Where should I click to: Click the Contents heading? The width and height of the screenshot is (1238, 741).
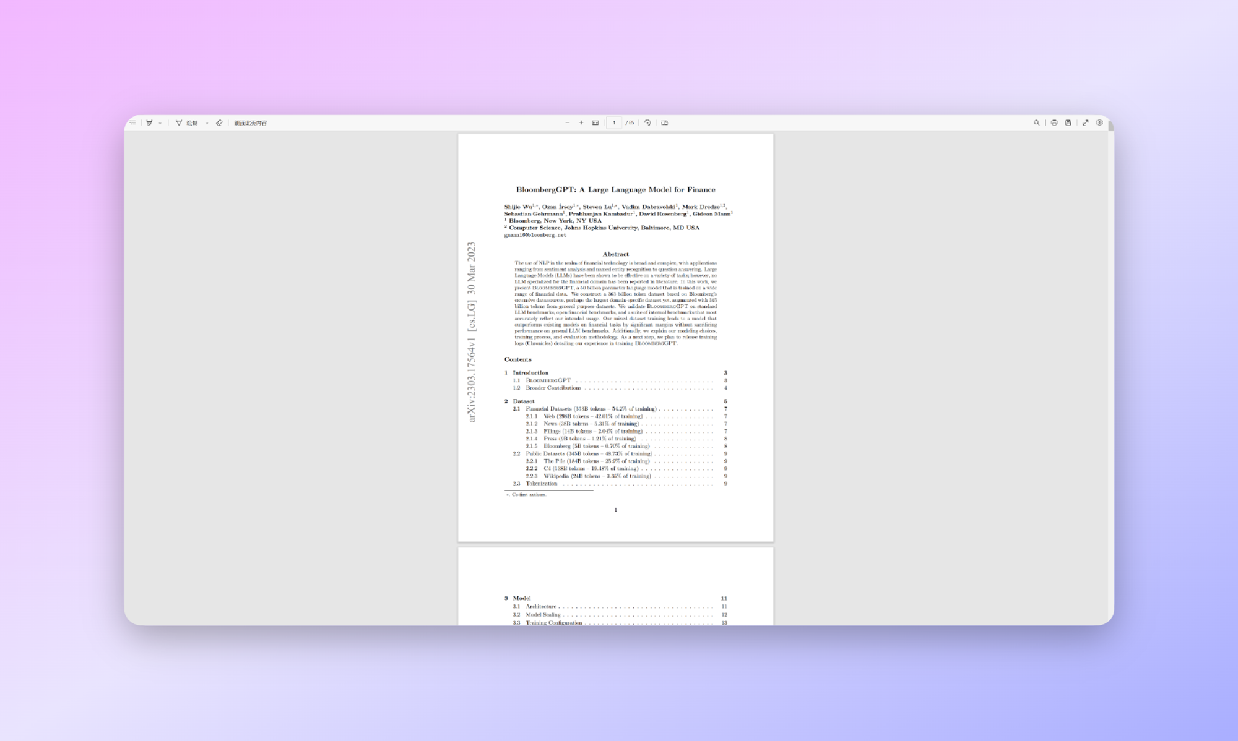pyautogui.click(x=517, y=359)
